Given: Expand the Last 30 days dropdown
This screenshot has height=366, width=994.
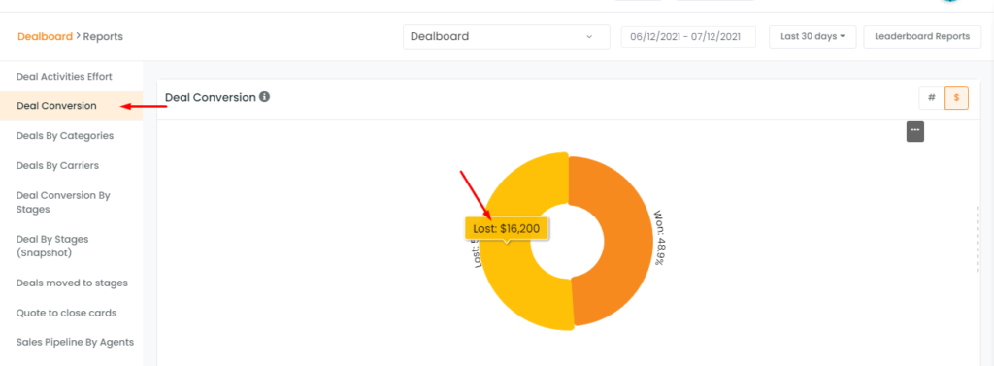Looking at the screenshot, I should click(812, 36).
